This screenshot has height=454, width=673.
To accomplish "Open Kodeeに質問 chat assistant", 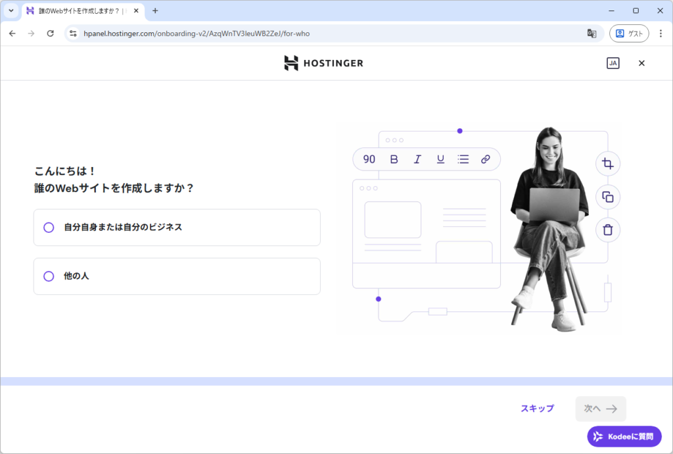I will click(624, 436).
